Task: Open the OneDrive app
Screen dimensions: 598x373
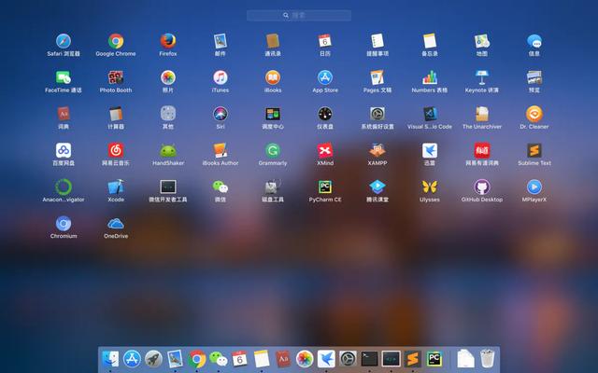Action: (116, 224)
